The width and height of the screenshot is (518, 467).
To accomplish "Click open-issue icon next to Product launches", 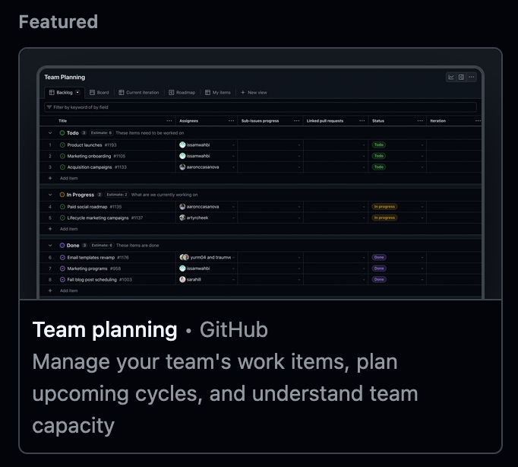I will 62,145.
